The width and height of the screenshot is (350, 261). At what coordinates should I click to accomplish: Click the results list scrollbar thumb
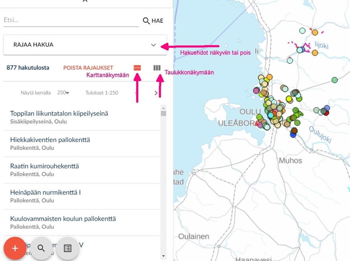[164, 113]
